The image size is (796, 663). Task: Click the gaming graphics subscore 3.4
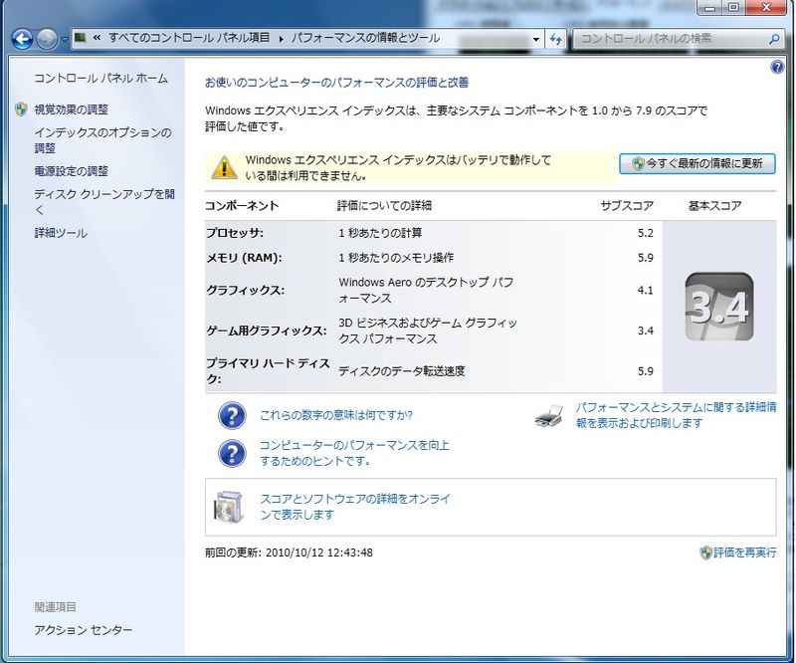coord(645,331)
